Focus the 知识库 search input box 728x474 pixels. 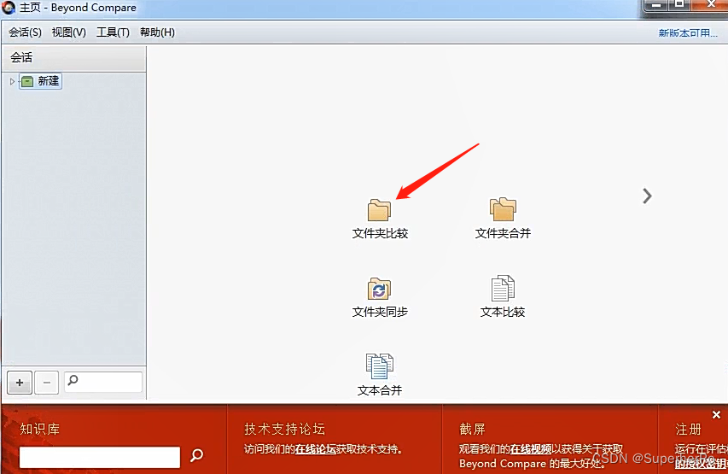pos(100,457)
